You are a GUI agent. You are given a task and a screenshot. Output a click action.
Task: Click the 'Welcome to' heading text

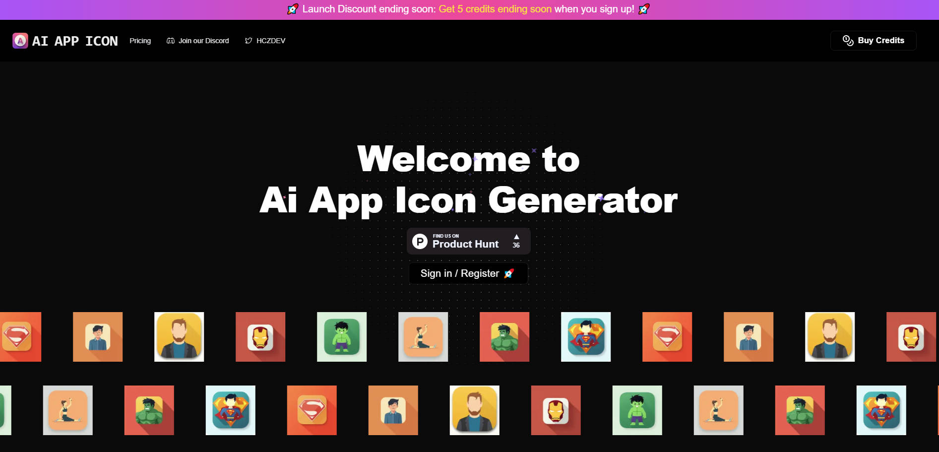[x=469, y=159]
